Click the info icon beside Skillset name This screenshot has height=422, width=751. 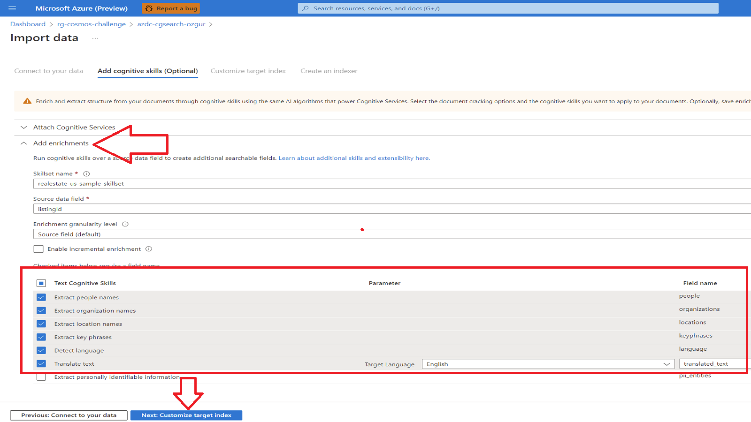click(x=86, y=173)
